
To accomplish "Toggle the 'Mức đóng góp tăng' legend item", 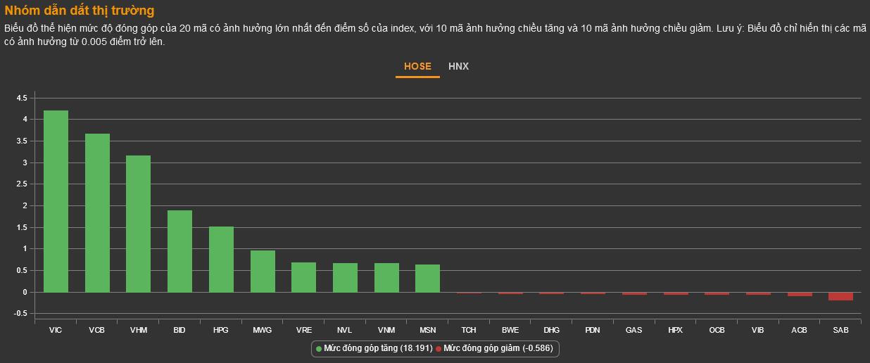I will (377, 348).
